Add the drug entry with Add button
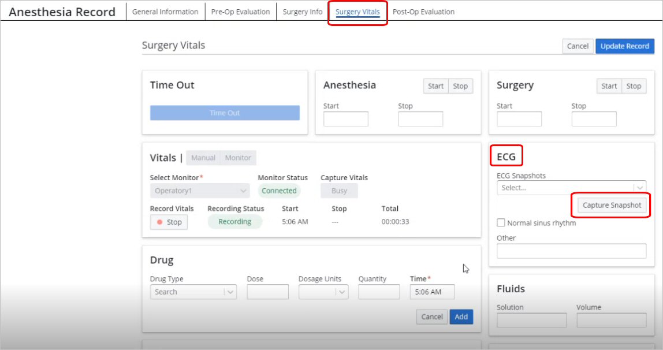The image size is (663, 350). tap(461, 317)
